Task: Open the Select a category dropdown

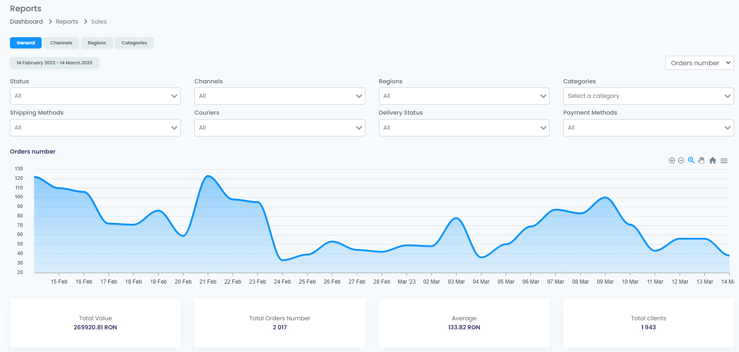Action: coord(648,96)
